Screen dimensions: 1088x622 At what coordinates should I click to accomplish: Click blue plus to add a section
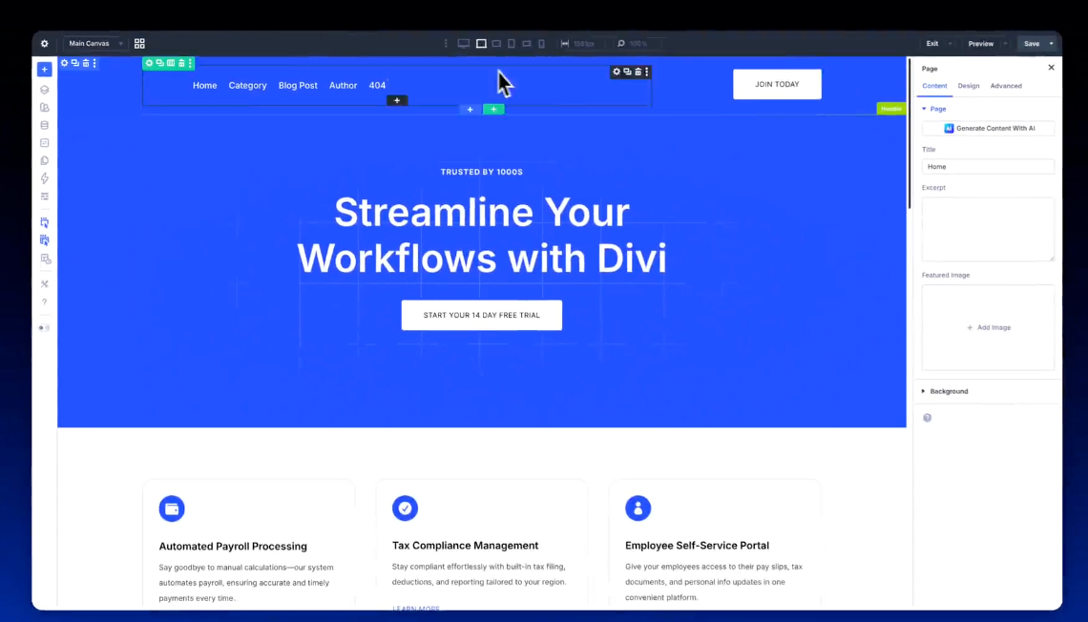pyautogui.click(x=470, y=110)
